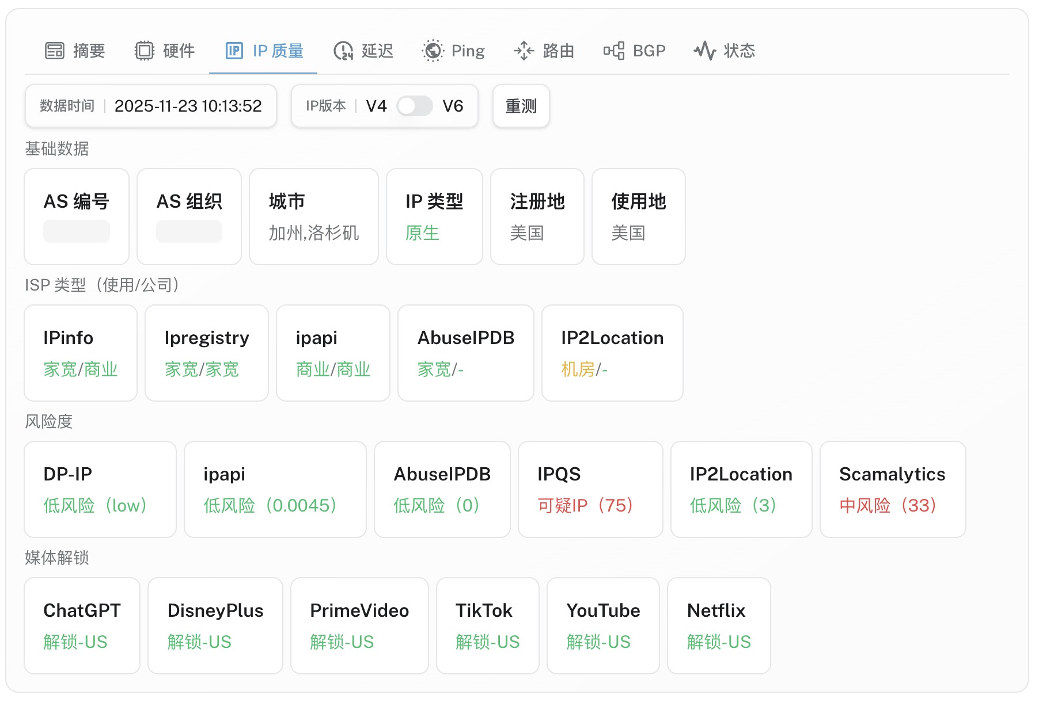This screenshot has width=1039, height=702.
Task: Click the BGP network icon
Action: pyautogui.click(x=614, y=51)
